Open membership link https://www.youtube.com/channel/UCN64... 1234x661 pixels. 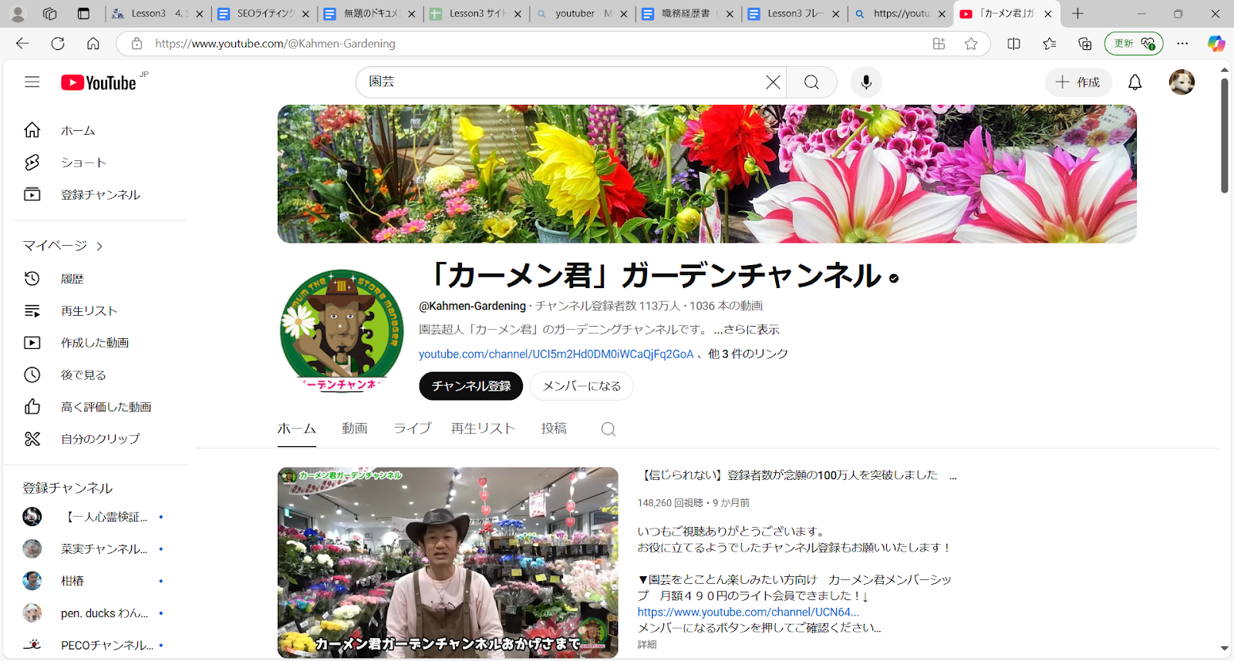(x=748, y=612)
